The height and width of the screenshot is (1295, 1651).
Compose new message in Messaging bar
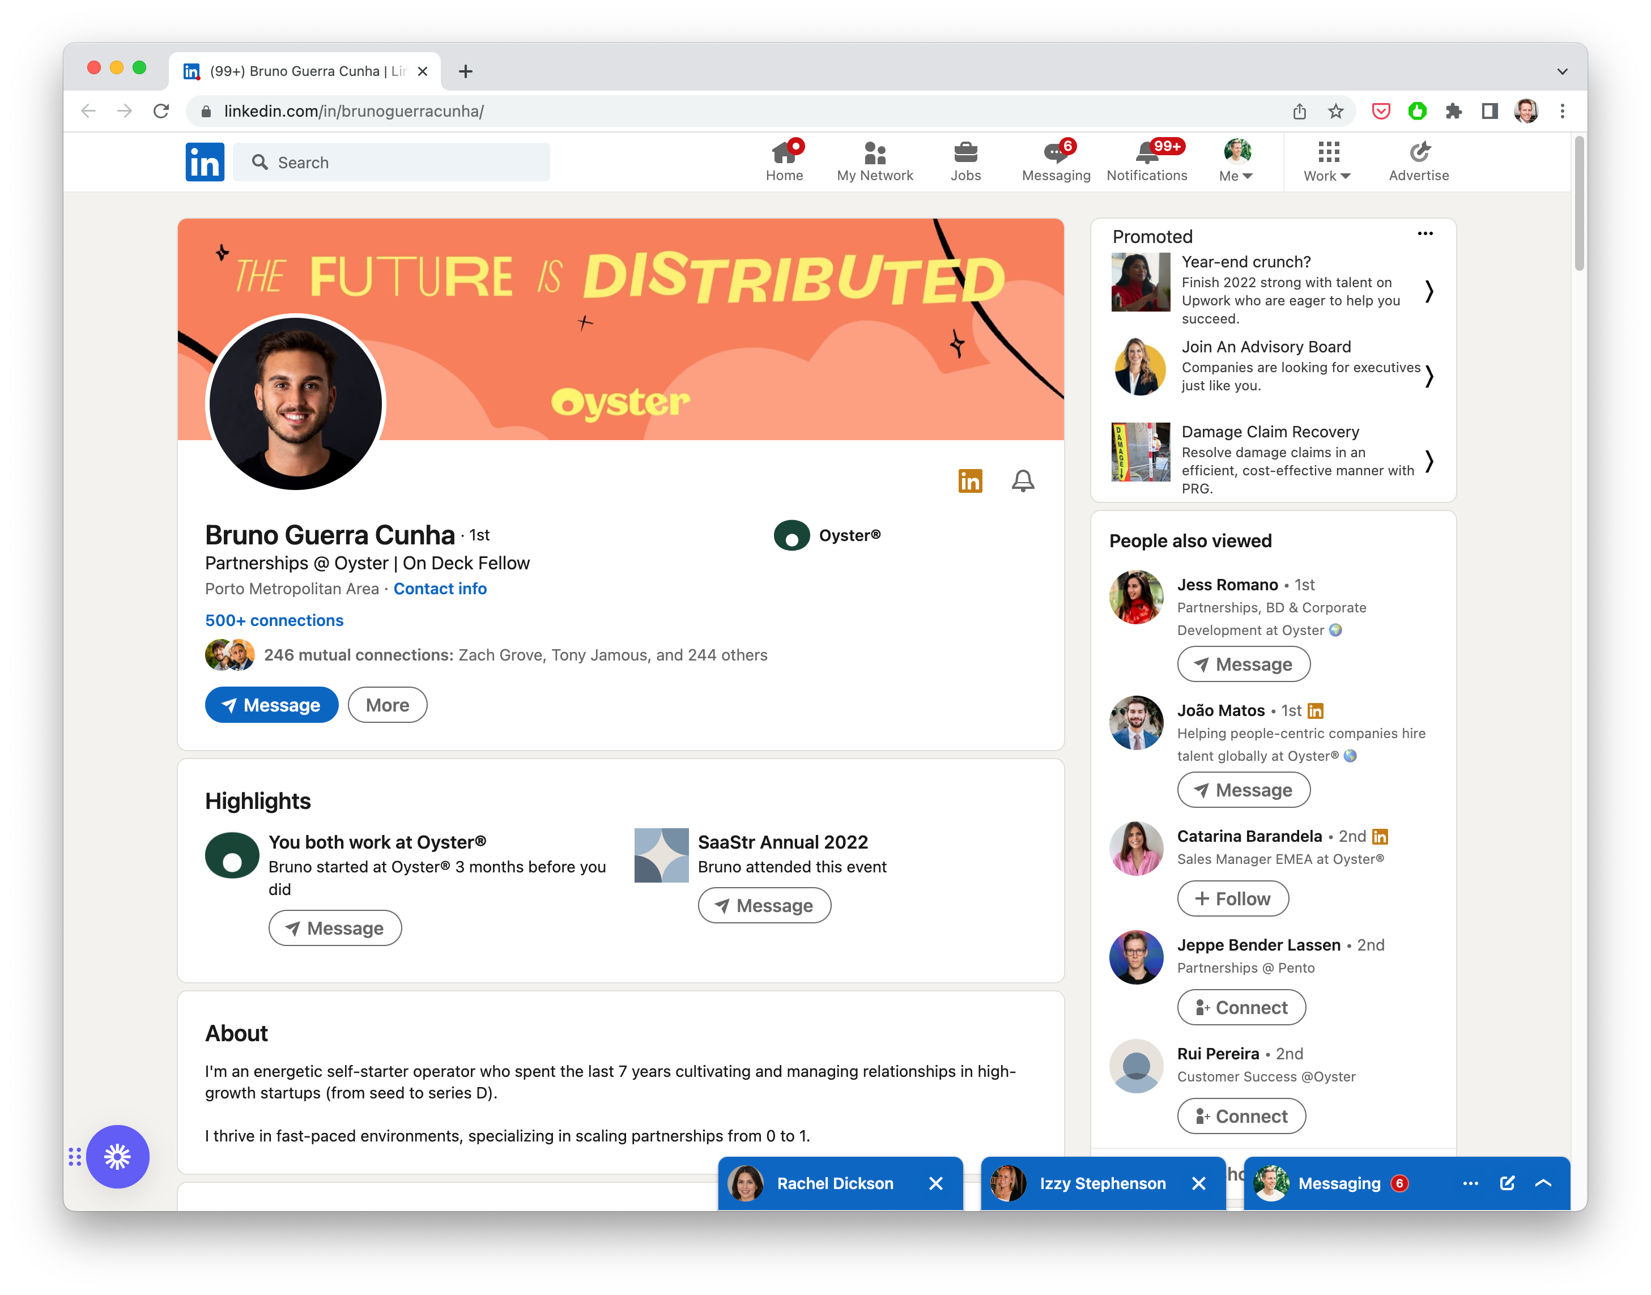[1507, 1183]
